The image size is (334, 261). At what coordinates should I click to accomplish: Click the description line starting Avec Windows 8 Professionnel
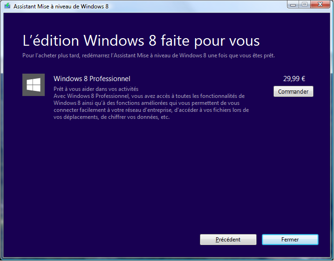point(149,96)
